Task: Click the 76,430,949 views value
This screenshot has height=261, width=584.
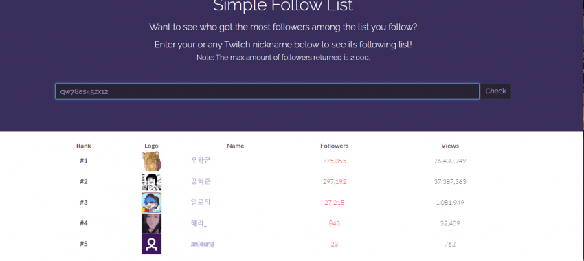Action: coord(450,161)
